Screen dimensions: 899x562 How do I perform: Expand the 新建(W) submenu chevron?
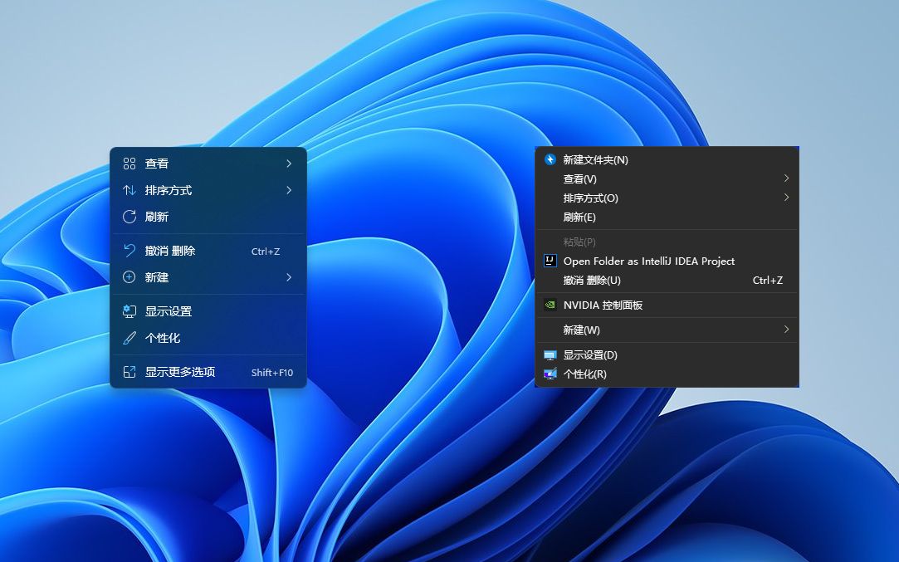787,330
